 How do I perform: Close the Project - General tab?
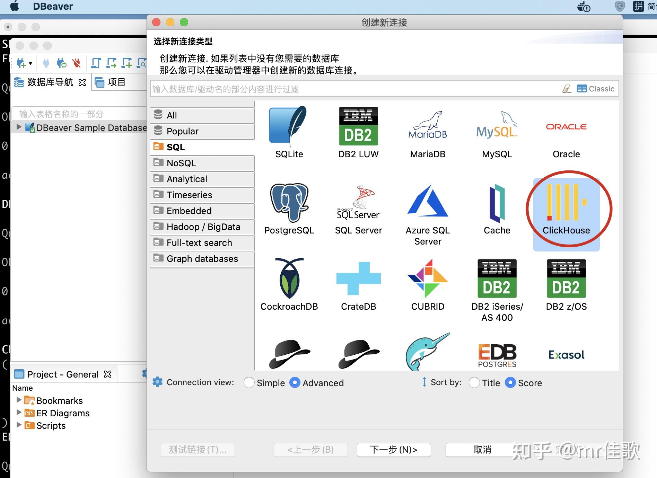coord(108,374)
